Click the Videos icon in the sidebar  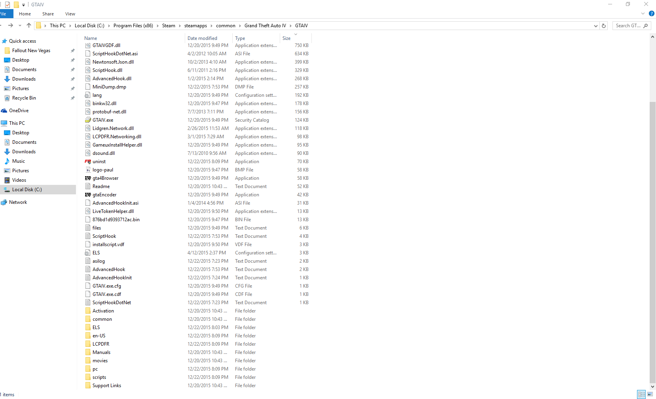tap(7, 180)
